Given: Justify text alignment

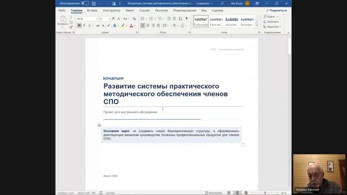Looking at the screenshot, I should (x=158, y=25).
